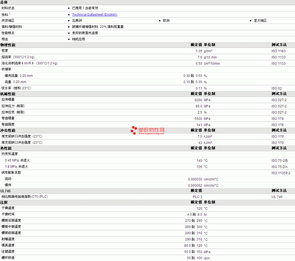This screenshot has width=295, height=261.
Task: Select expansion coefficient 0.000030
Action: pos(195,179)
